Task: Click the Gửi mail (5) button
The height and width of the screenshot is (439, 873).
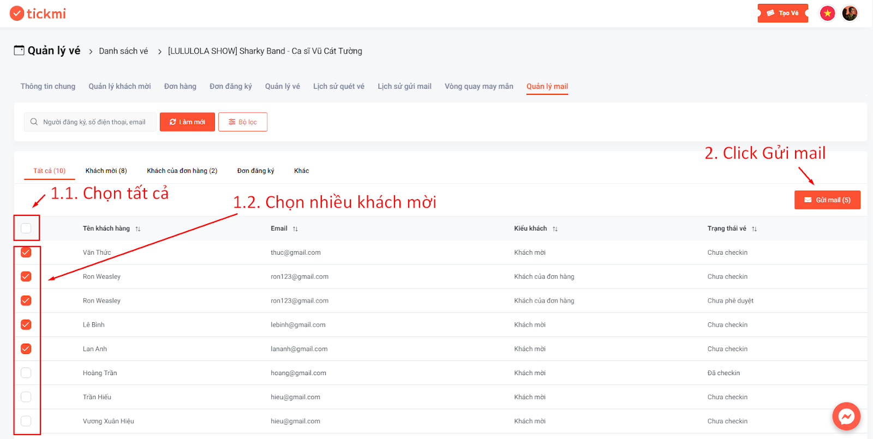Action: click(827, 200)
